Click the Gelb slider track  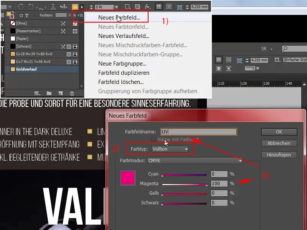pyautogui.click(x=184, y=194)
